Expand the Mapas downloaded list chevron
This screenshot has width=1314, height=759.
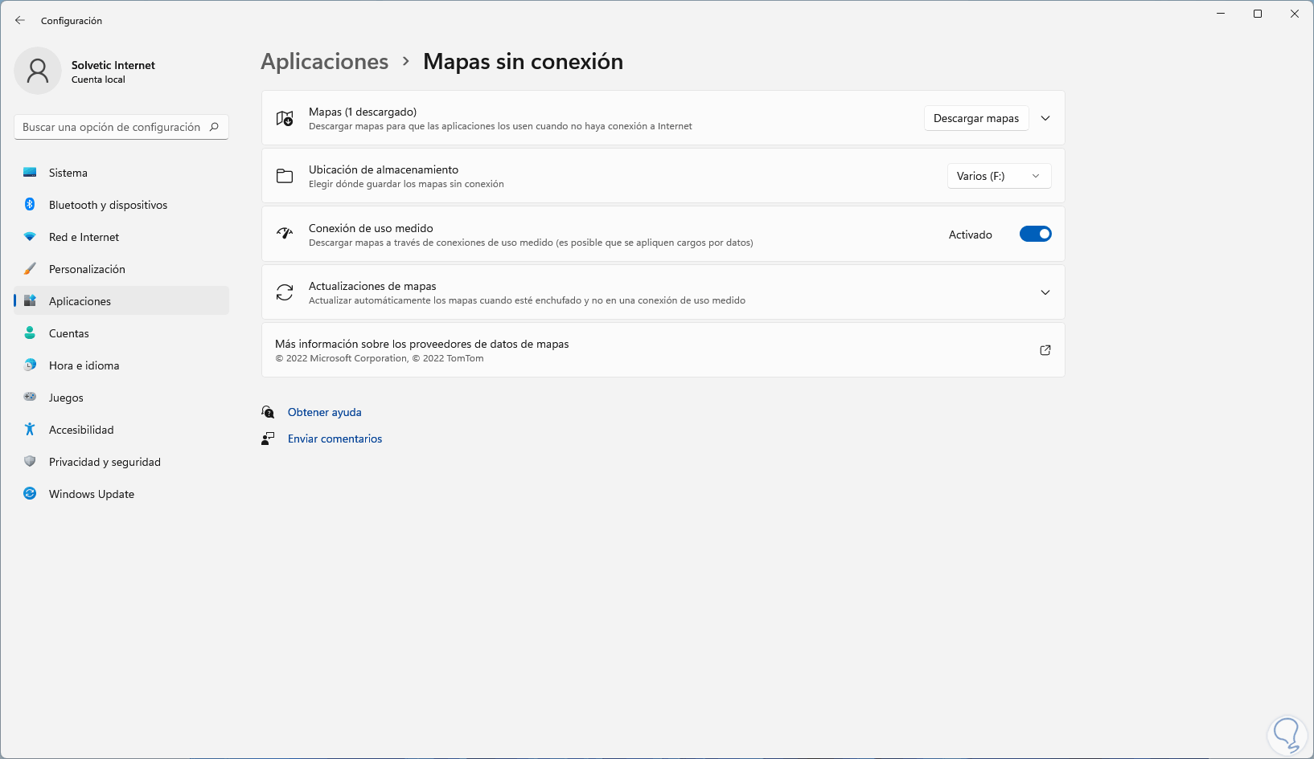click(1045, 118)
